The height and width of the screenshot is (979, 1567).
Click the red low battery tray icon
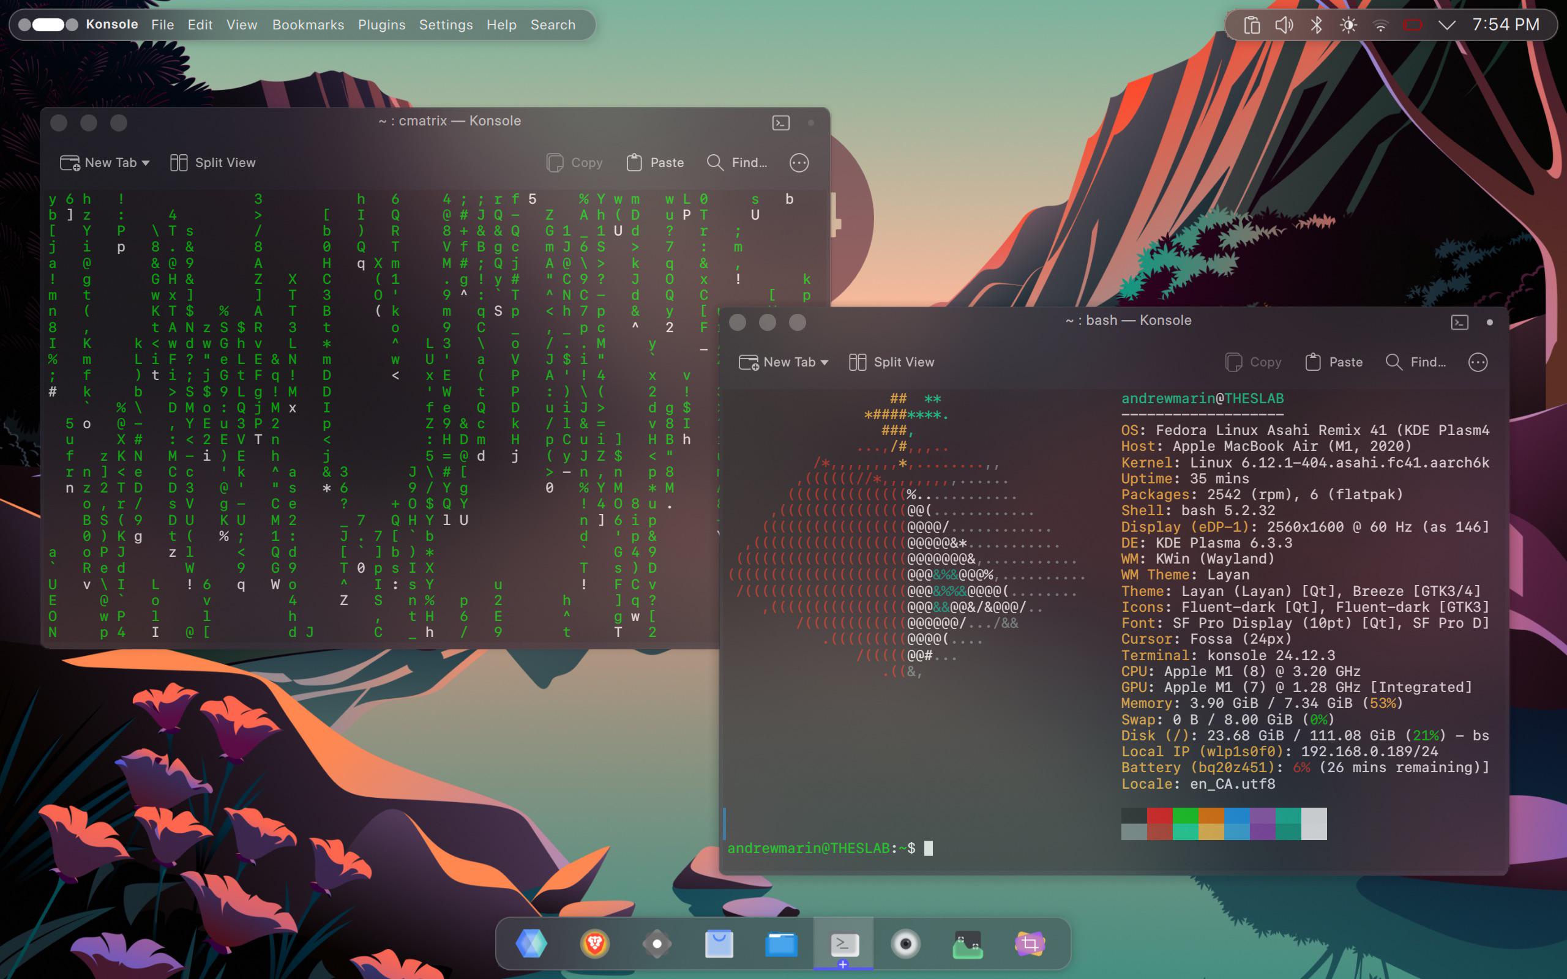click(1413, 25)
